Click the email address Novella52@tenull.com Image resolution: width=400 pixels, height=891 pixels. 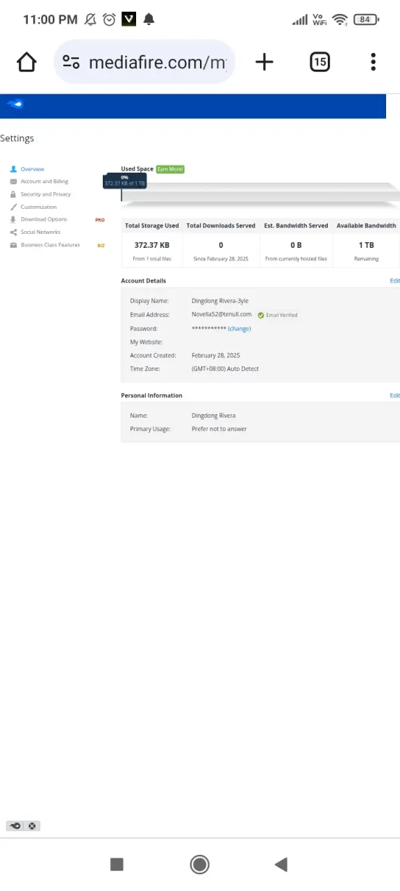point(222,315)
